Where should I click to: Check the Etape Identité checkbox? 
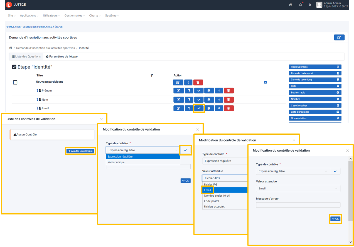tap(14, 67)
